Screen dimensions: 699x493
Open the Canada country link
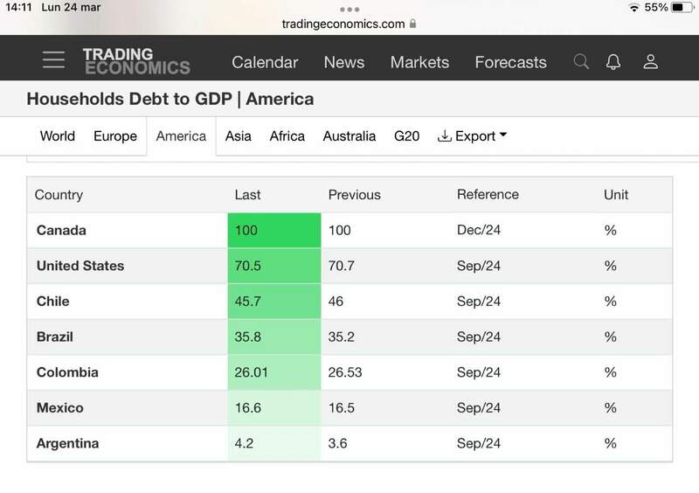tap(61, 231)
